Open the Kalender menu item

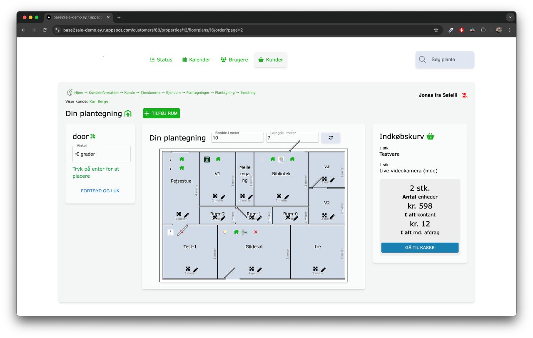coord(196,60)
